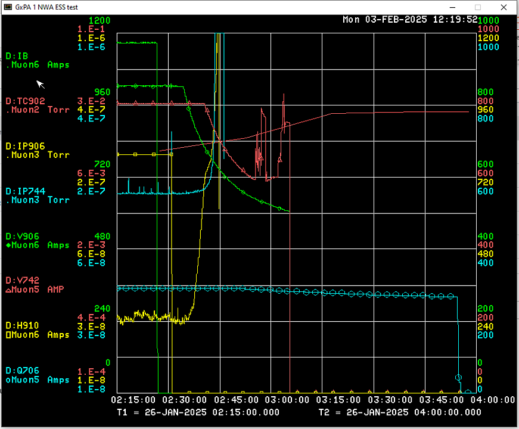This screenshot has height=429, width=519.
Task: Click the green 720 left axis value
Action: pos(102,164)
